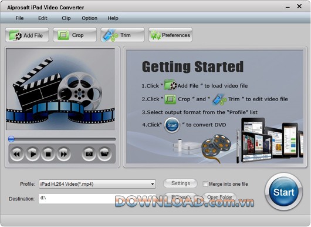Viewport: 311px width, 227px height.
Task: Open the Trim tool
Action: [123, 35]
